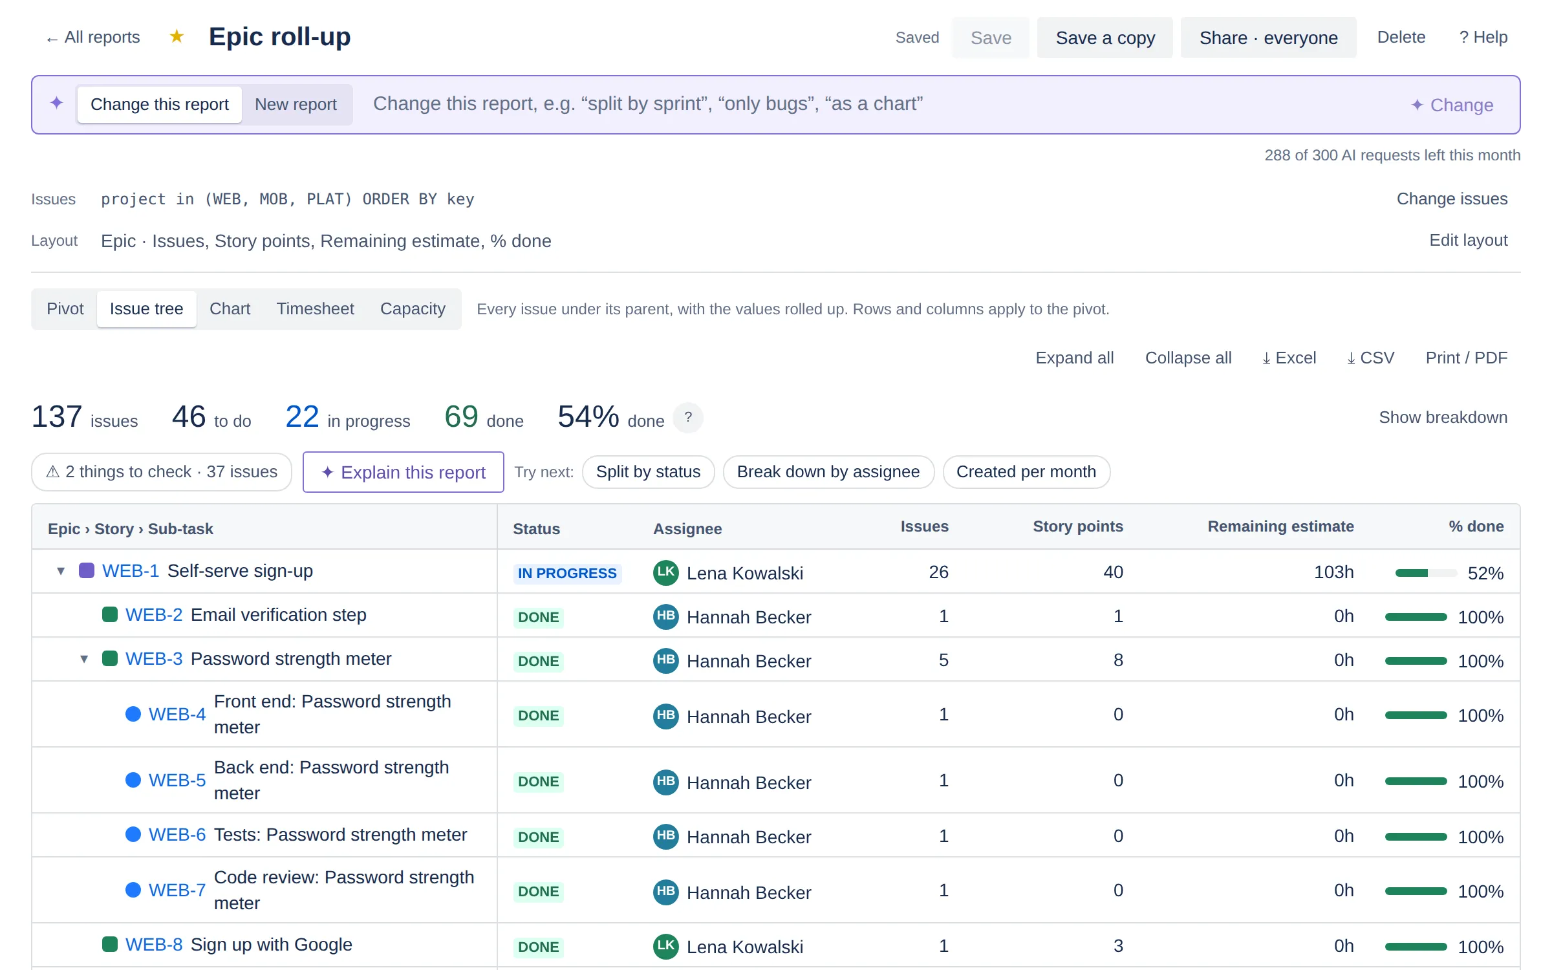Click the blue sub-task icon for WEB-7
1552x970 pixels.
133,890
